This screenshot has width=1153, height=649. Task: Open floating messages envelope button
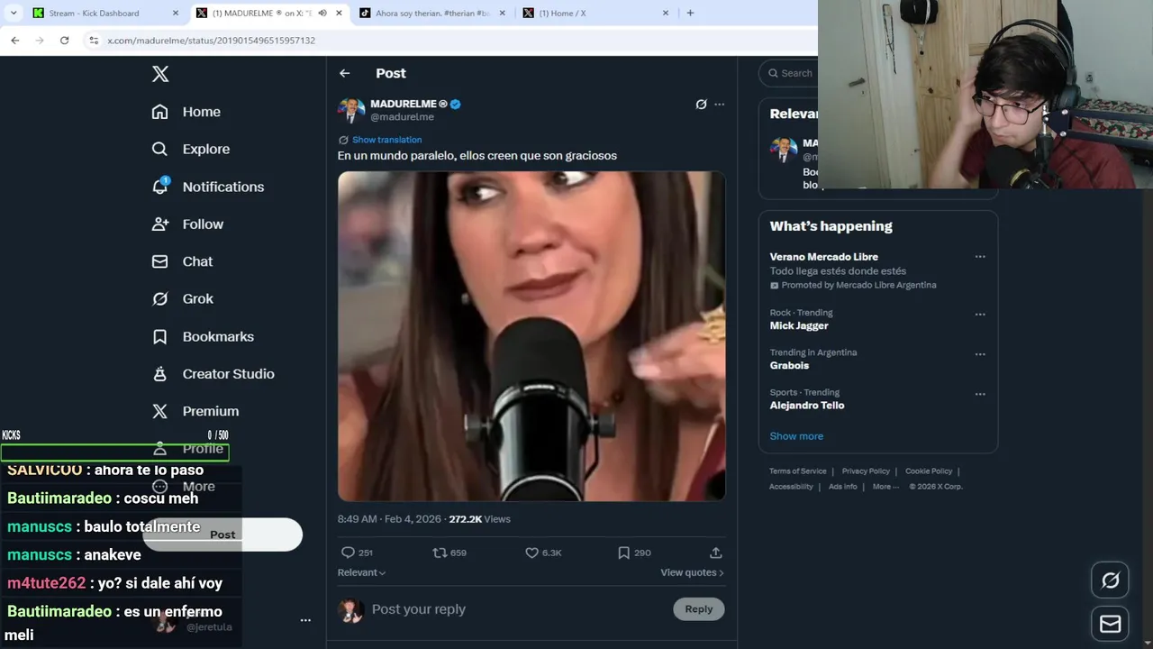pyautogui.click(x=1110, y=624)
